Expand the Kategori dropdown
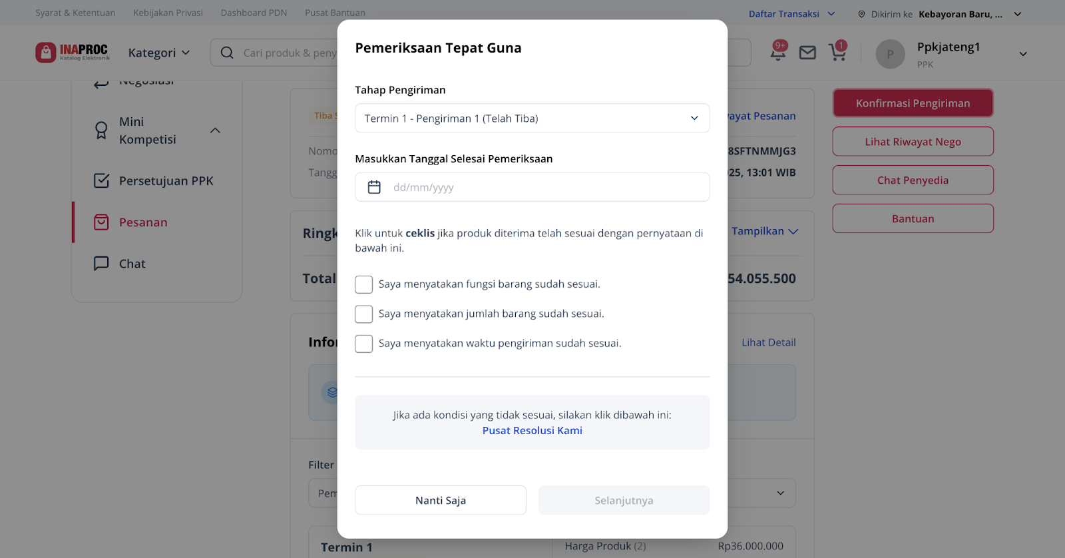The height and width of the screenshot is (558, 1065). [x=159, y=53]
